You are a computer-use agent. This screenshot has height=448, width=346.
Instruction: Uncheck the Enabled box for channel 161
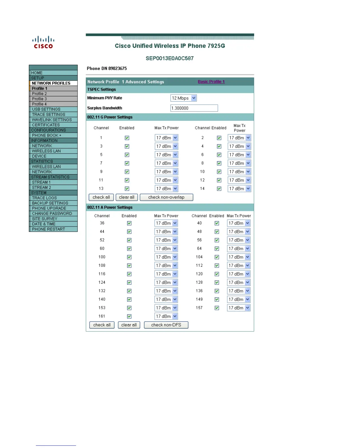pos(129,316)
